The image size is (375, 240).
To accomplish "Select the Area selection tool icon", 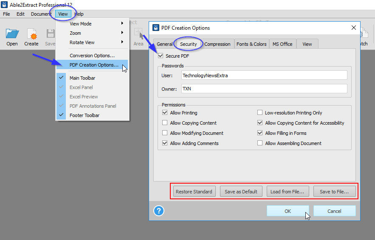I will click(138, 33).
